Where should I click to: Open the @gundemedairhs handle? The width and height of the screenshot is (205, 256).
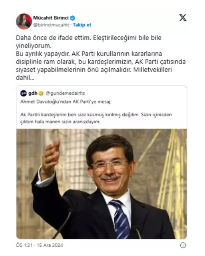click(x=66, y=93)
